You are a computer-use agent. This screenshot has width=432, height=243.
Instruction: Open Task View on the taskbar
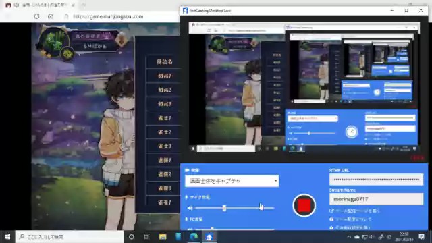click(147, 237)
